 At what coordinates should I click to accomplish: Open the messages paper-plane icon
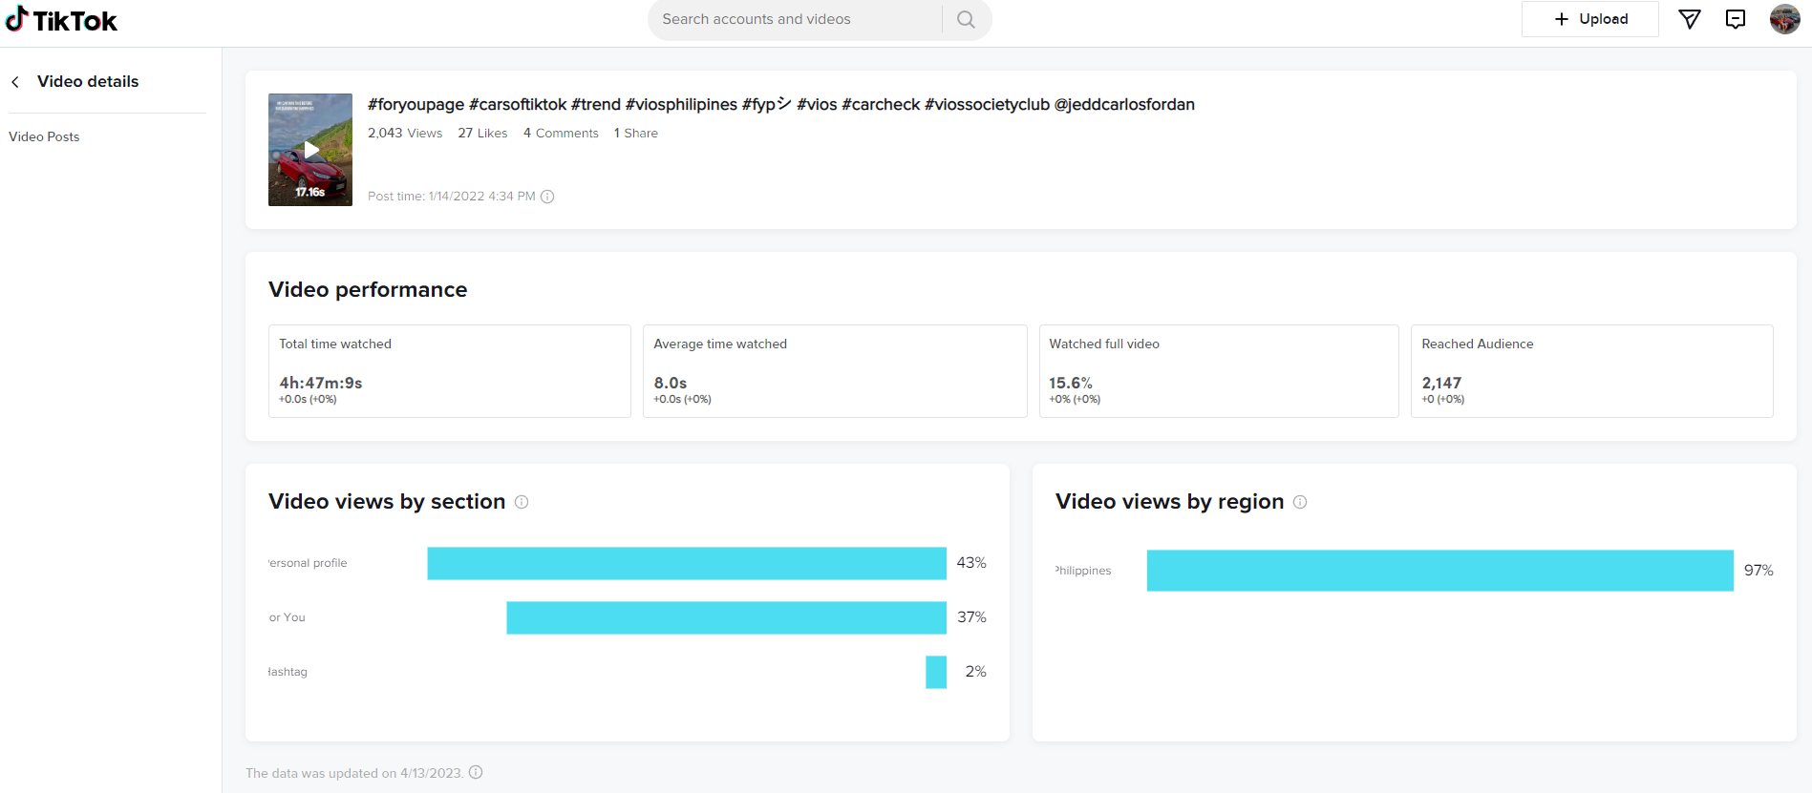[1689, 19]
